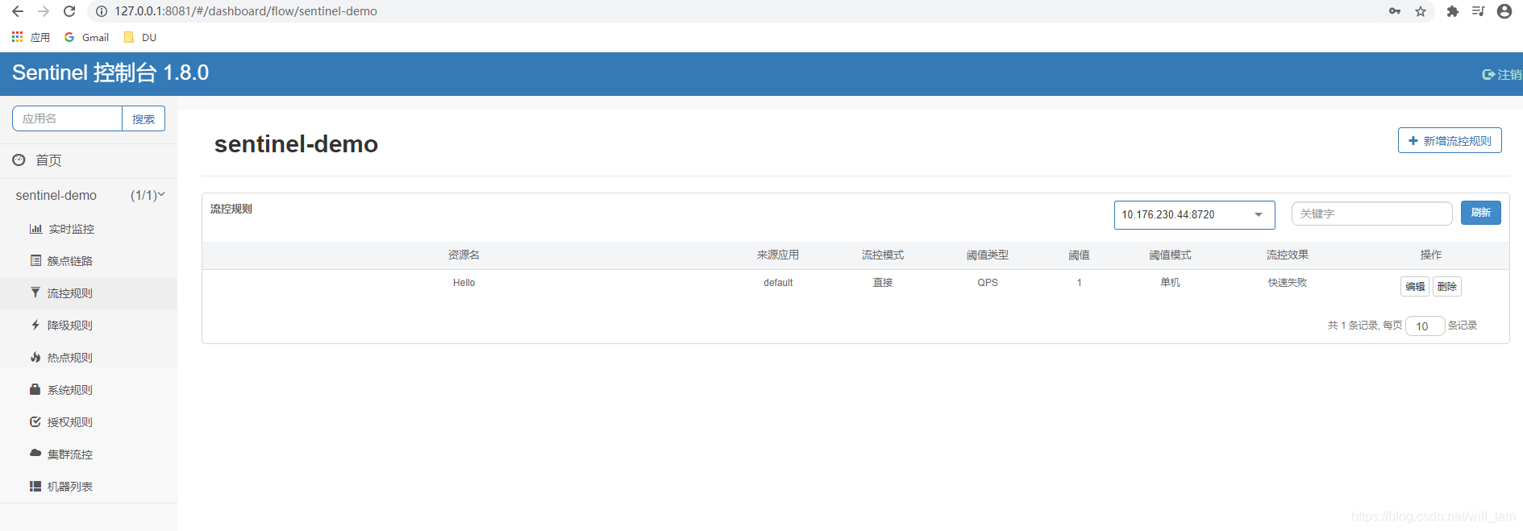This screenshot has width=1523, height=531.
Task: Open 流控规则 funnel icon
Action: 35,292
